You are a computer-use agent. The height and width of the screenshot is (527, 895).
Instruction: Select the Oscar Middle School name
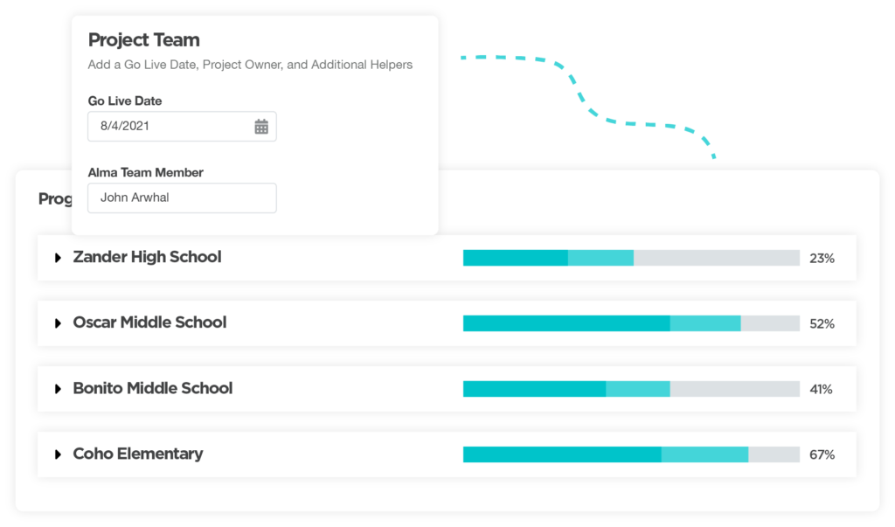click(x=149, y=322)
